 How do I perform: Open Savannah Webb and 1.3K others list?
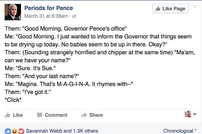pyautogui.click(x=62, y=131)
